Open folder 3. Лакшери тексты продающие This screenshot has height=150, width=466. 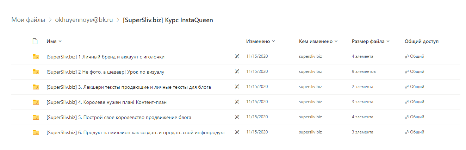point(129,87)
